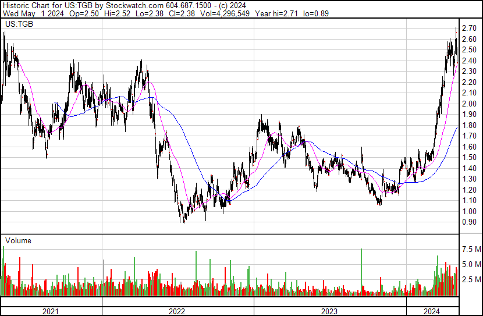Click the 1.30 price axis label

[470, 179]
